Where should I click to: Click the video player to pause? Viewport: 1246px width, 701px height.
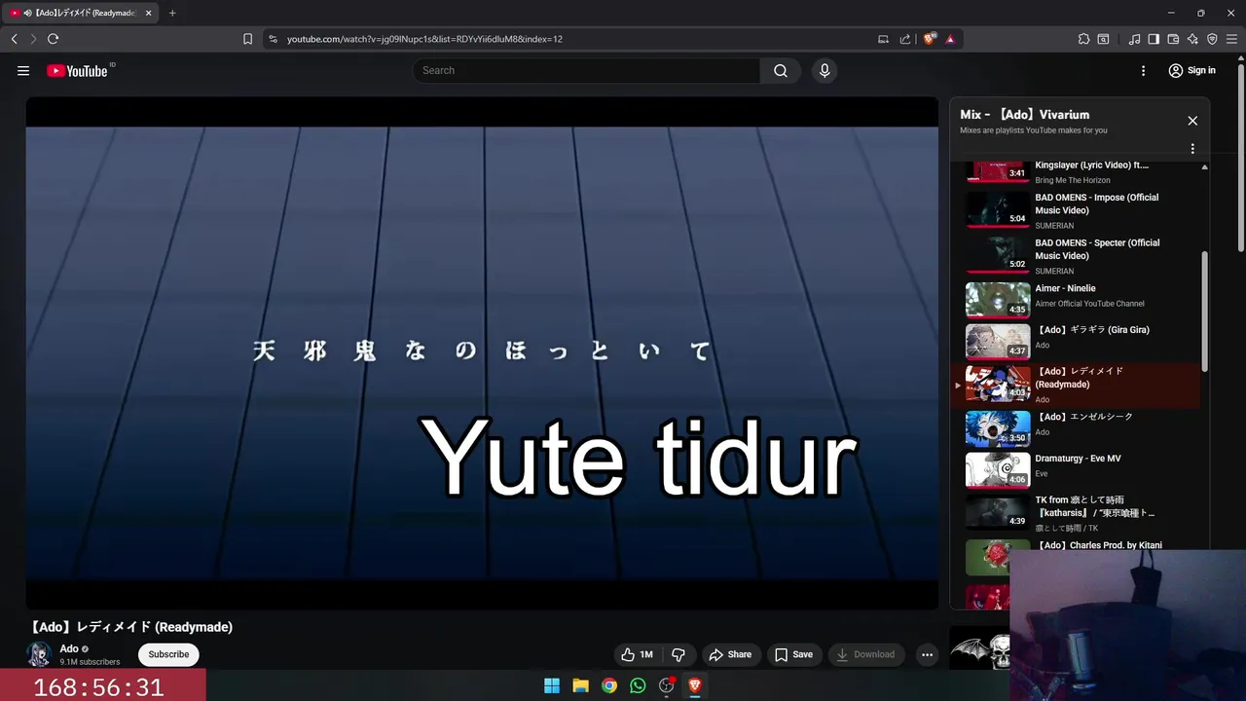point(482,352)
